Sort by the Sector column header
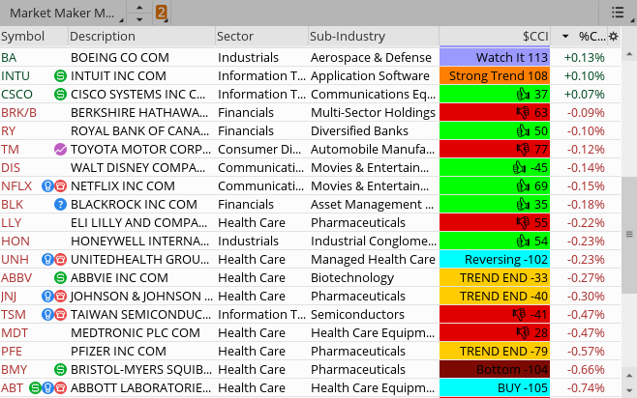The height and width of the screenshot is (398, 637). click(235, 36)
